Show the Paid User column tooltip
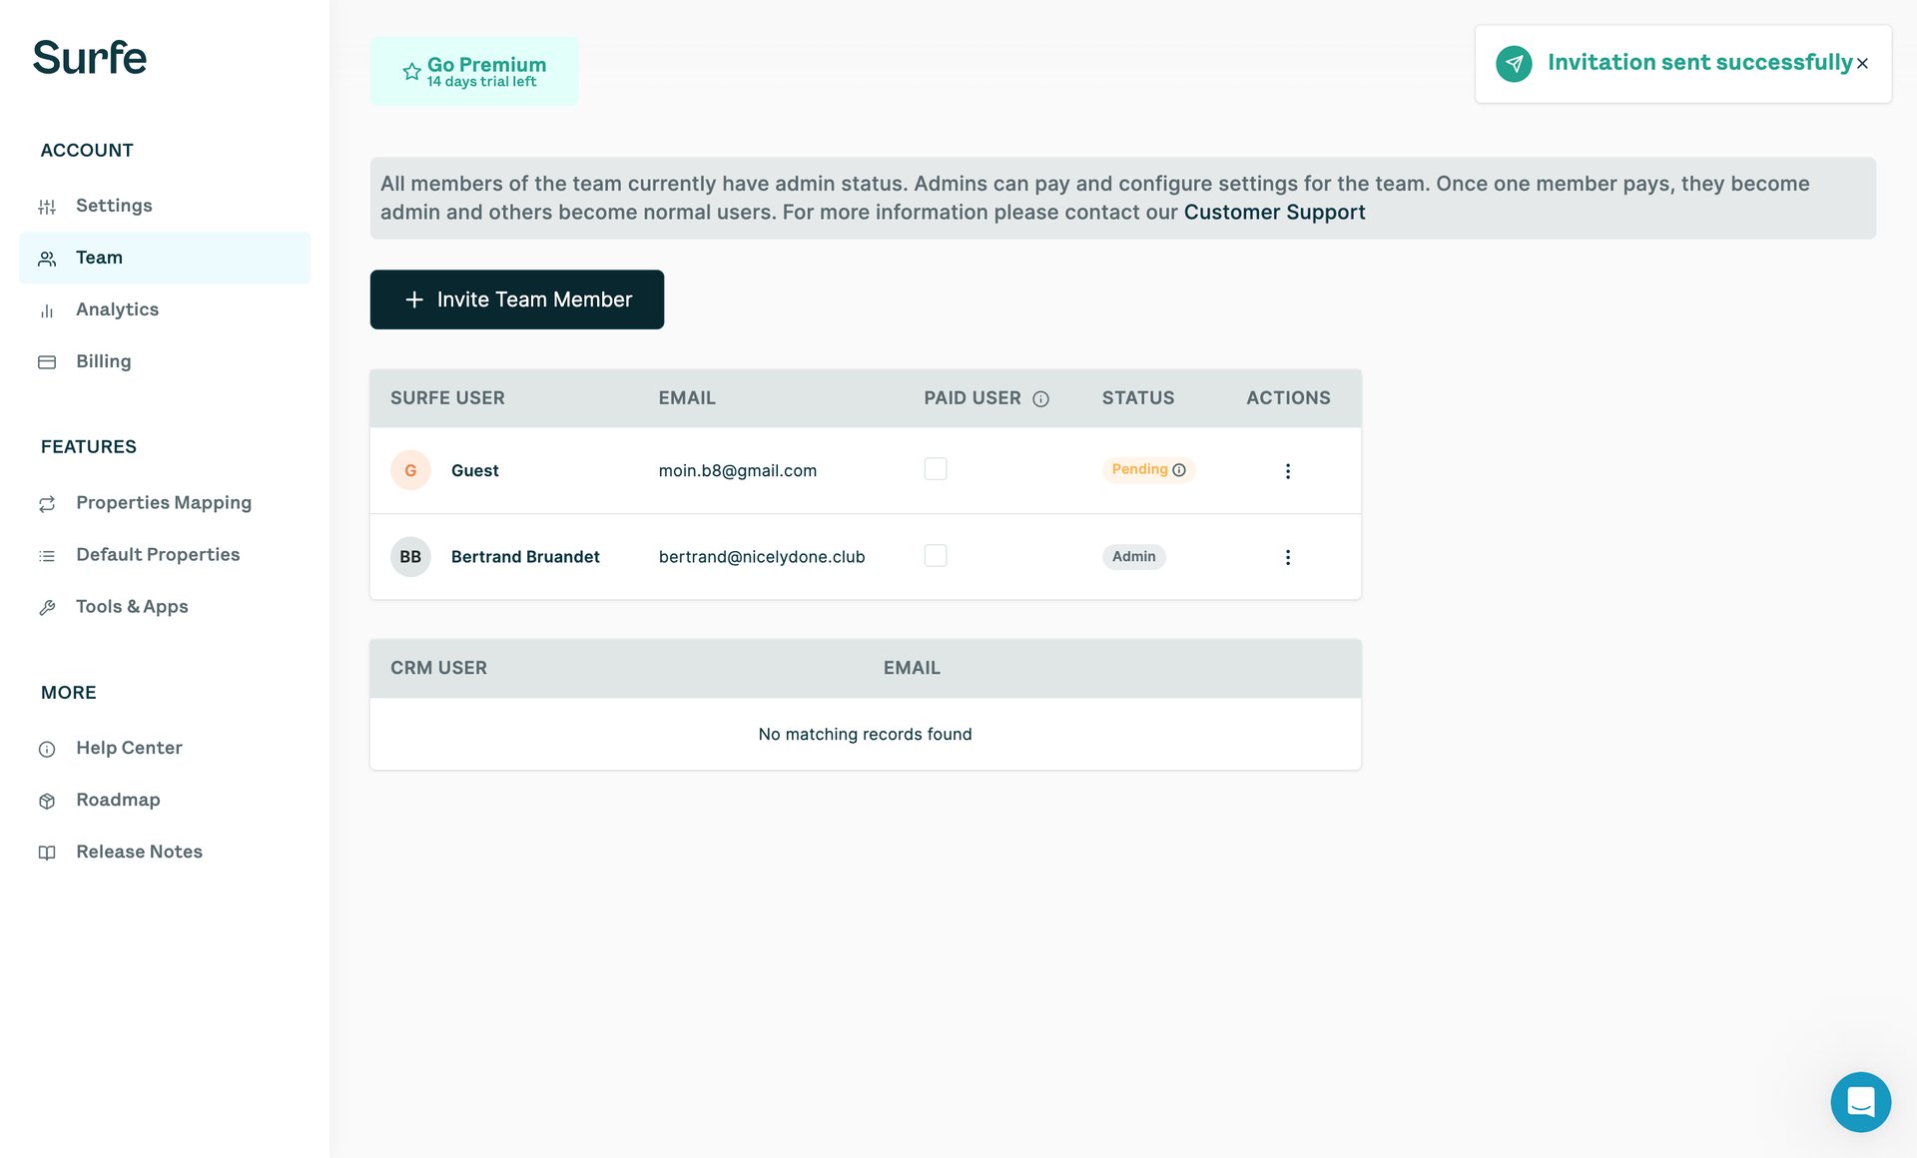 point(1041,398)
